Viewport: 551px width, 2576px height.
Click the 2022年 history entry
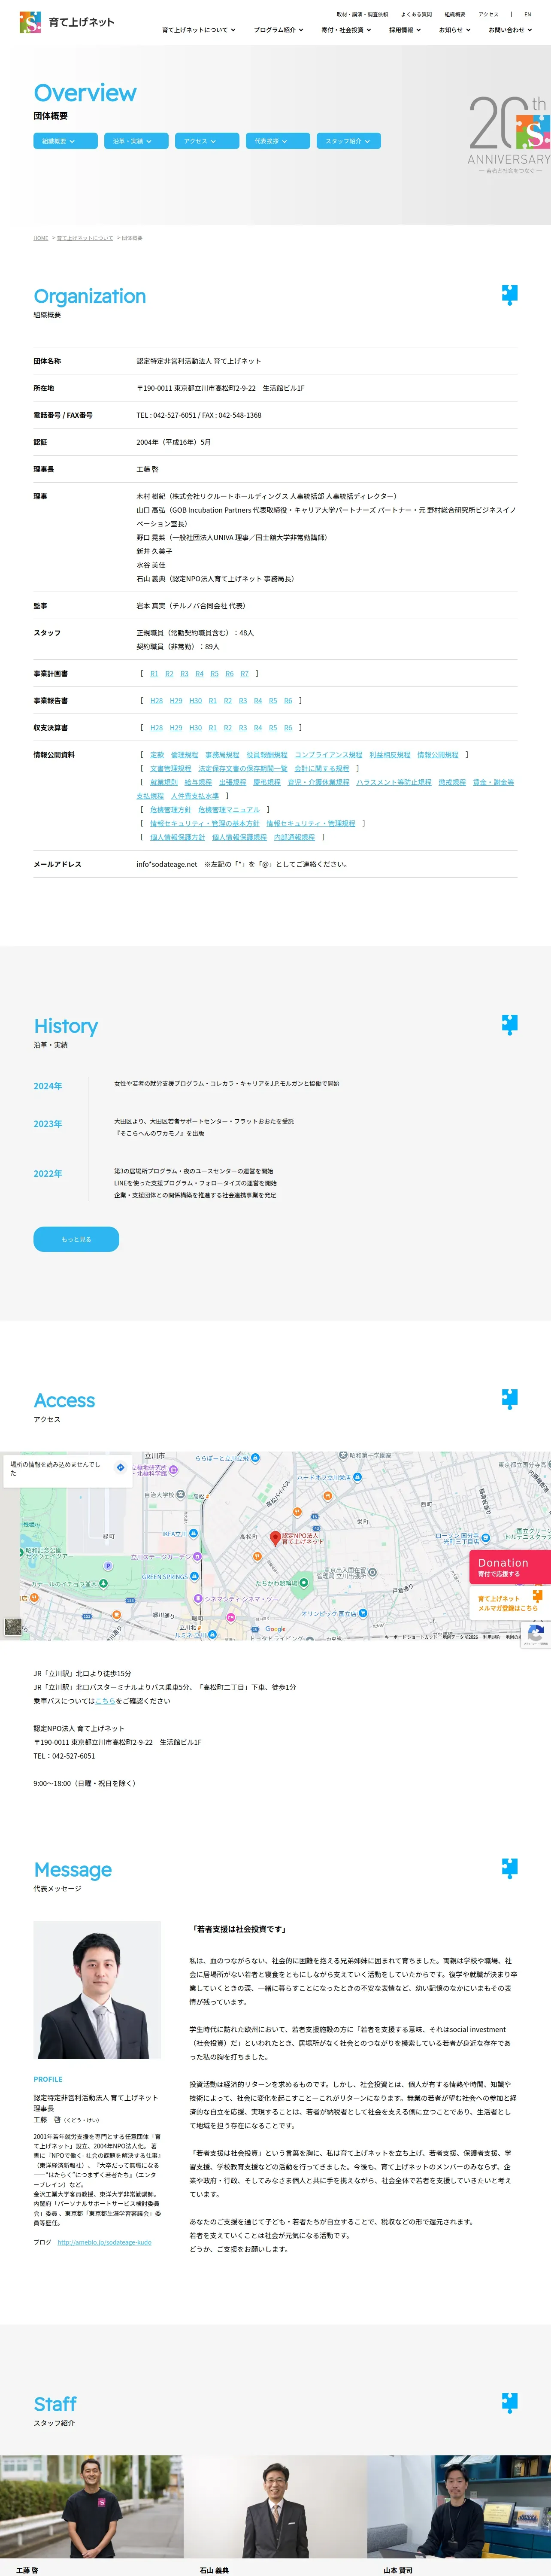pyautogui.click(x=47, y=1173)
